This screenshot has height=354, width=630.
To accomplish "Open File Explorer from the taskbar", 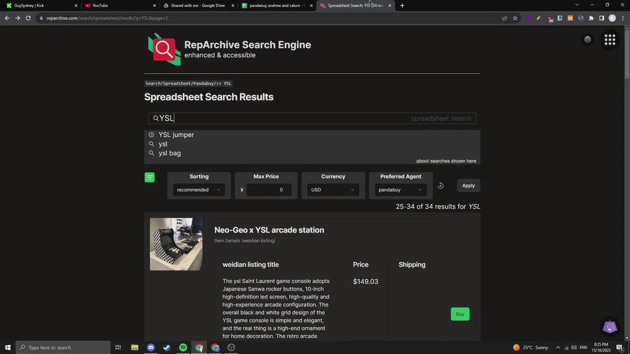I will (x=134, y=348).
